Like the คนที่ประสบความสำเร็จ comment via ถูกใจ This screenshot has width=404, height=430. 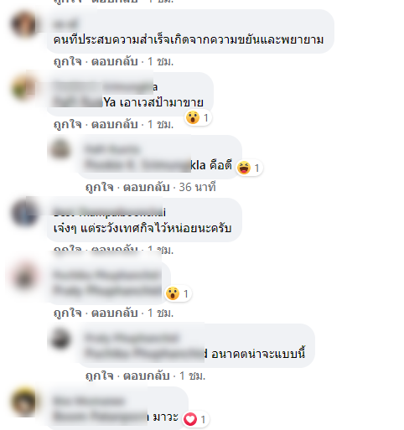coord(67,61)
